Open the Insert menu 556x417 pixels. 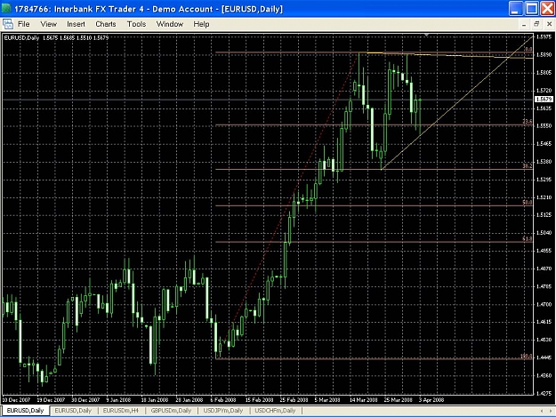pos(76,24)
